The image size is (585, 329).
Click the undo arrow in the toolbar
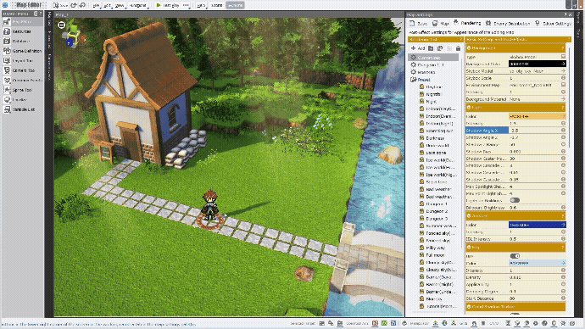pyautogui.click(x=74, y=5)
